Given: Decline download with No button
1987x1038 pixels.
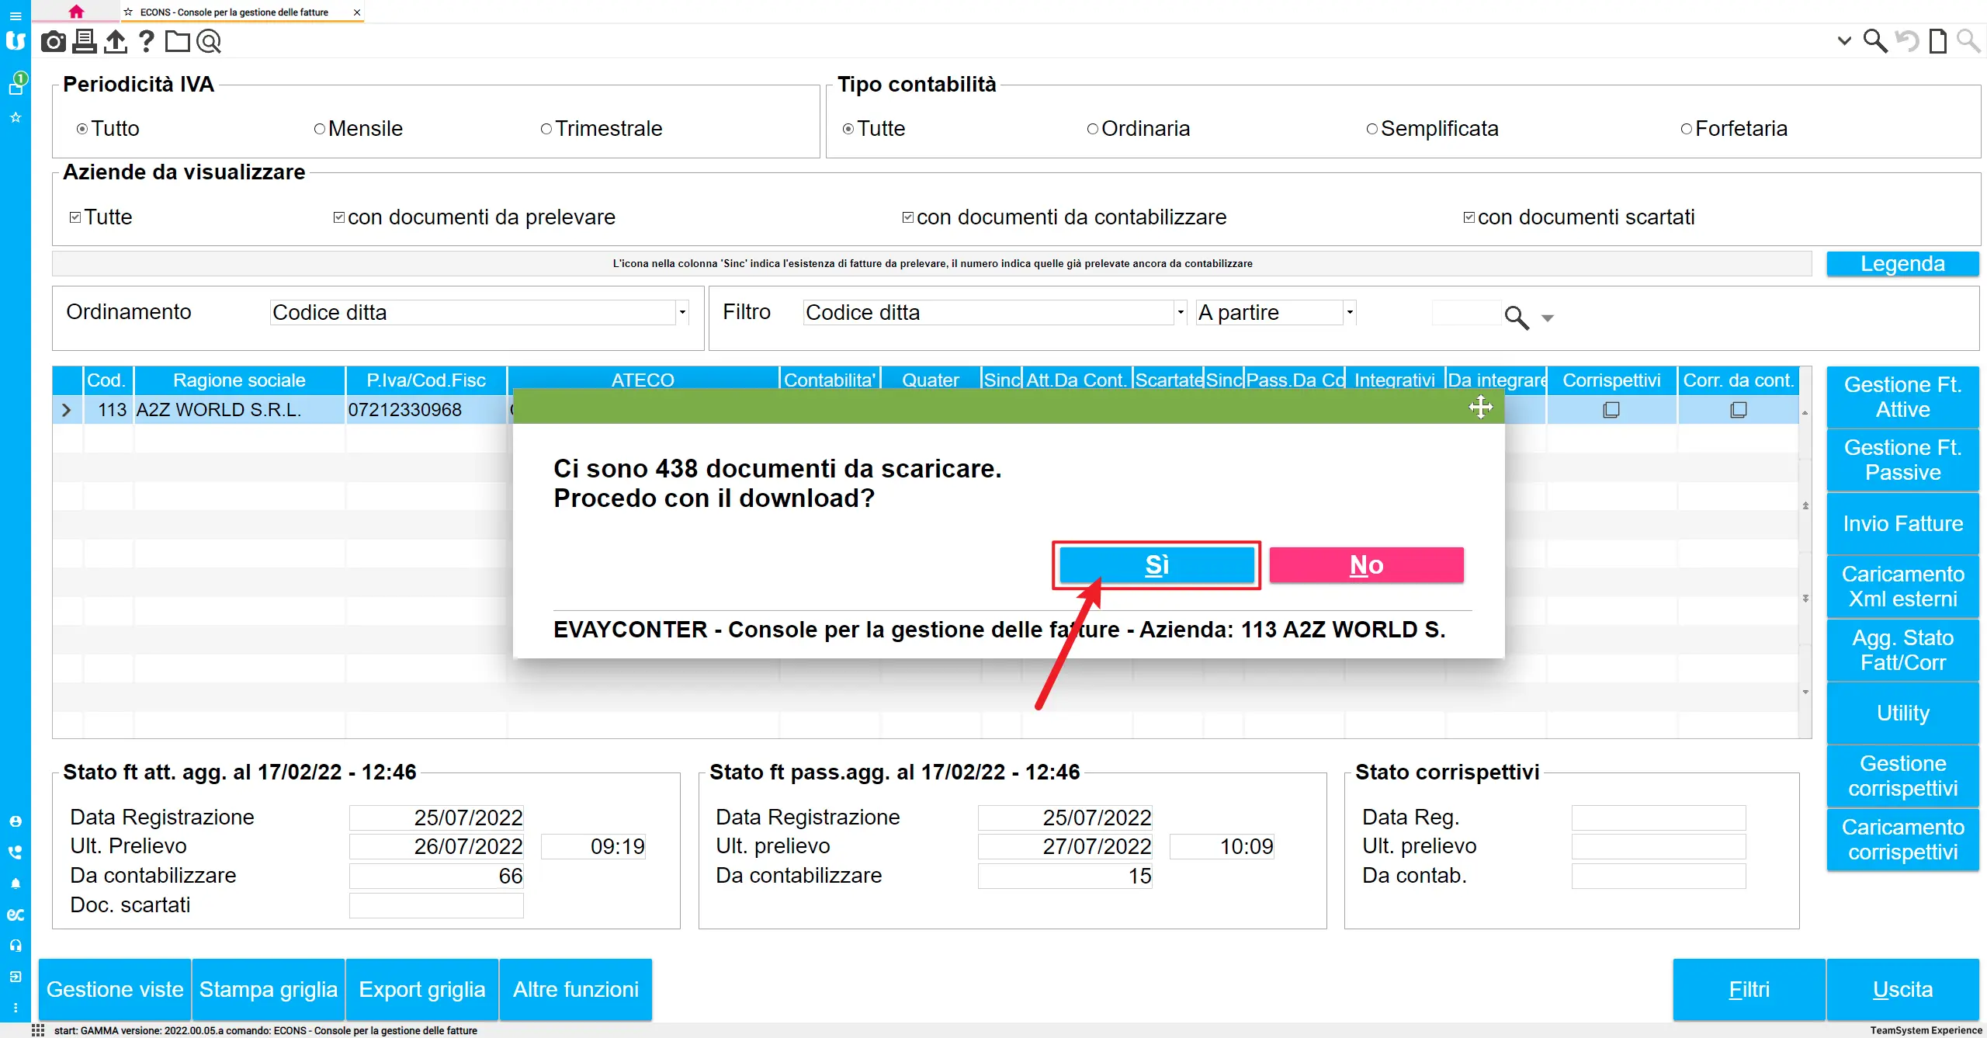Looking at the screenshot, I should [1366, 564].
